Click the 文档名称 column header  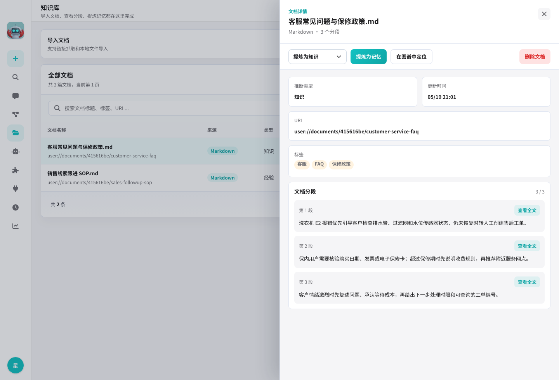coord(57,130)
